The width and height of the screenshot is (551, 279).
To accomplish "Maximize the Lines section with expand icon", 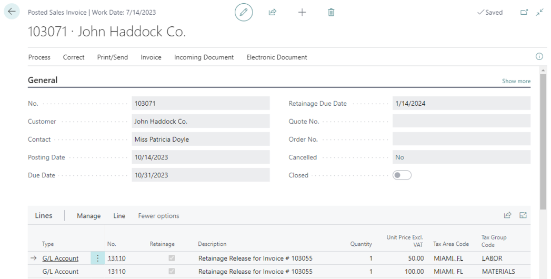I will point(523,215).
